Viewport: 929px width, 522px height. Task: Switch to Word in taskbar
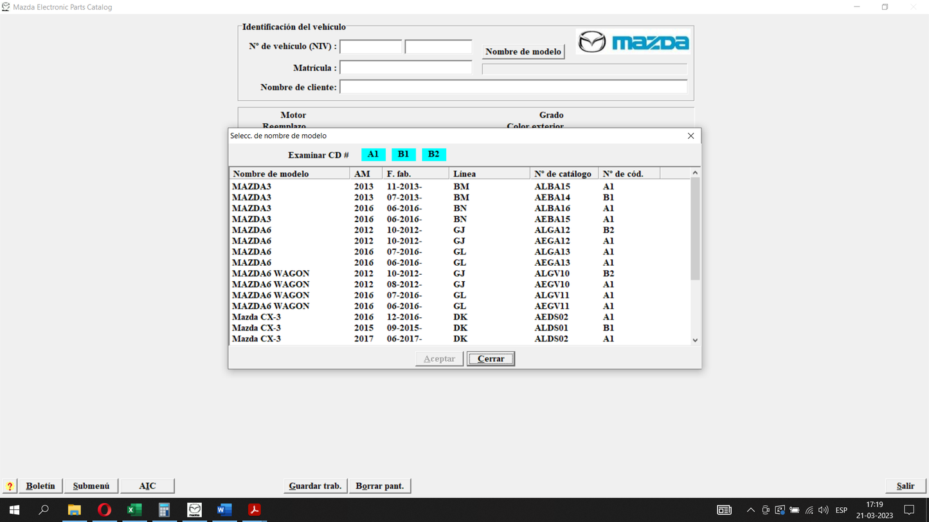[224, 510]
